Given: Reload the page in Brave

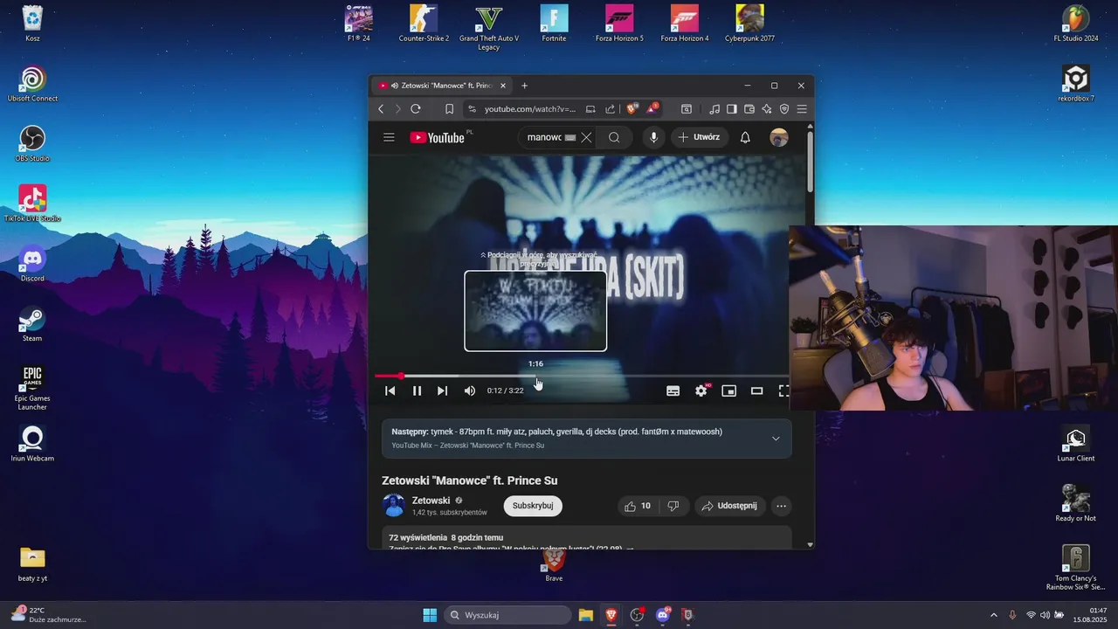Looking at the screenshot, I should 416,109.
